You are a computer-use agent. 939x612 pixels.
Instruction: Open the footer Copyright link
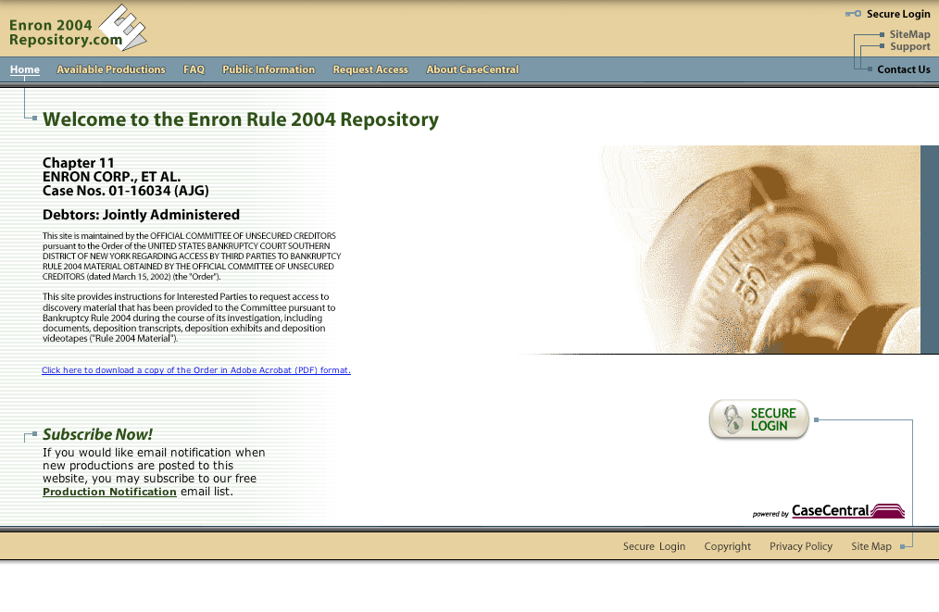coord(728,546)
